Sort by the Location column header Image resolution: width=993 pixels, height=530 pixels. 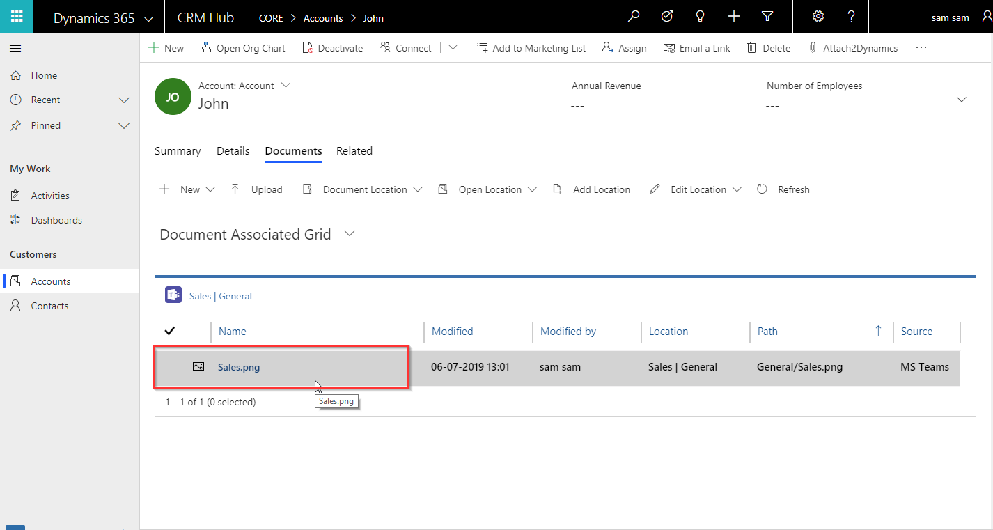point(668,332)
